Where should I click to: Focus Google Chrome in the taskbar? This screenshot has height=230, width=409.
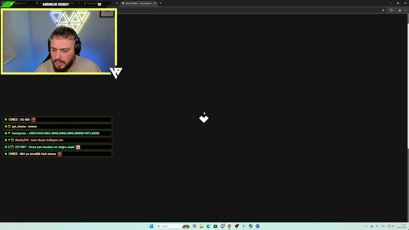point(229,226)
